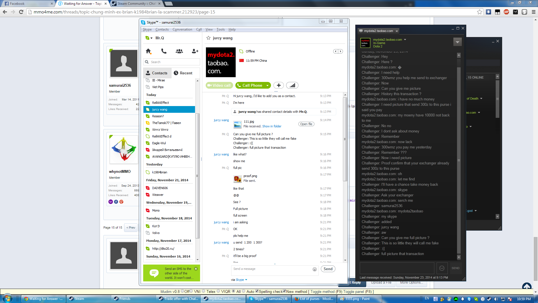
Task: Click the create group icon
Action: (179, 51)
